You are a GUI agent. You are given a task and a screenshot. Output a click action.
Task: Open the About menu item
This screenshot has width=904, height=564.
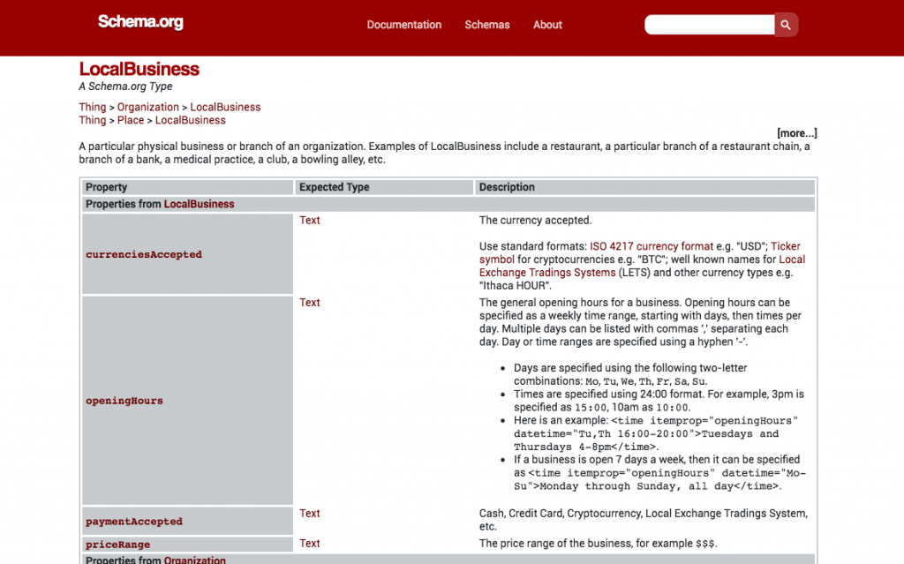point(547,25)
